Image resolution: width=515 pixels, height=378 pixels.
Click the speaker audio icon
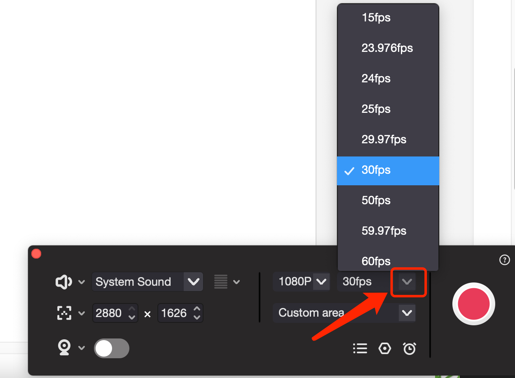(x=64, y=282)
